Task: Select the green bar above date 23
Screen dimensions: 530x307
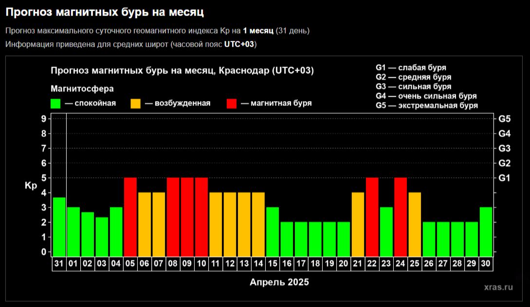Action: 386,231
